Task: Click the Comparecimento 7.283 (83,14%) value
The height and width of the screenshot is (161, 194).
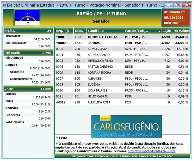Action: pyautogui.click(x=41, y=82)
